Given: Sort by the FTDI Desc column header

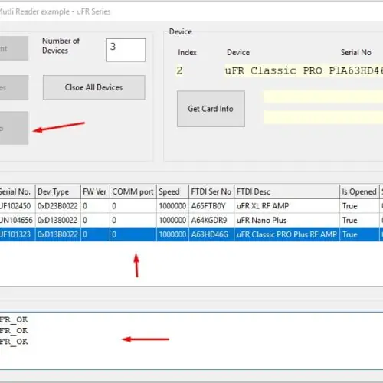Looking at the screenshot, I should tap(286, 191).
